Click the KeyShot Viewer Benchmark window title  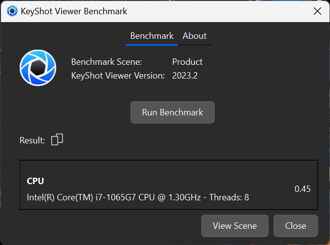click(74, 11)
